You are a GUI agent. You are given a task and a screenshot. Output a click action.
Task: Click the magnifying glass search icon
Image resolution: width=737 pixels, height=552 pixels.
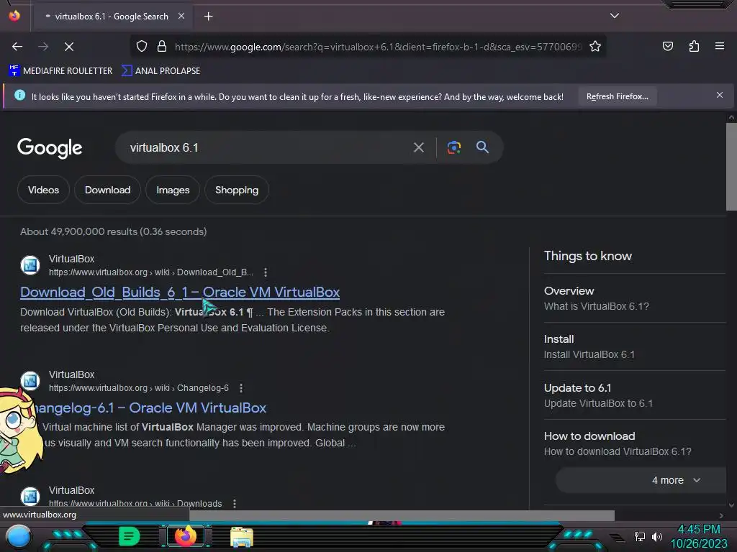(x=482, y=147)
